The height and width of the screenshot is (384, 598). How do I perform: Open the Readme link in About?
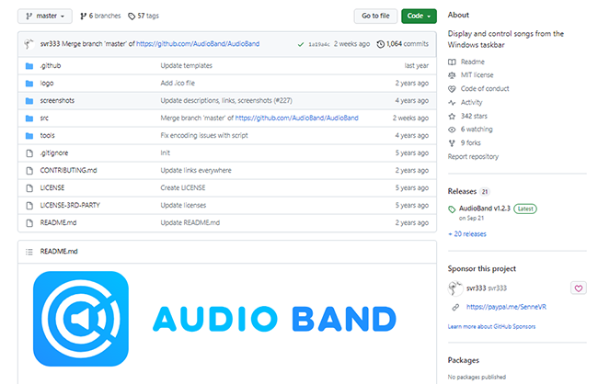click(x=473, y=62)
